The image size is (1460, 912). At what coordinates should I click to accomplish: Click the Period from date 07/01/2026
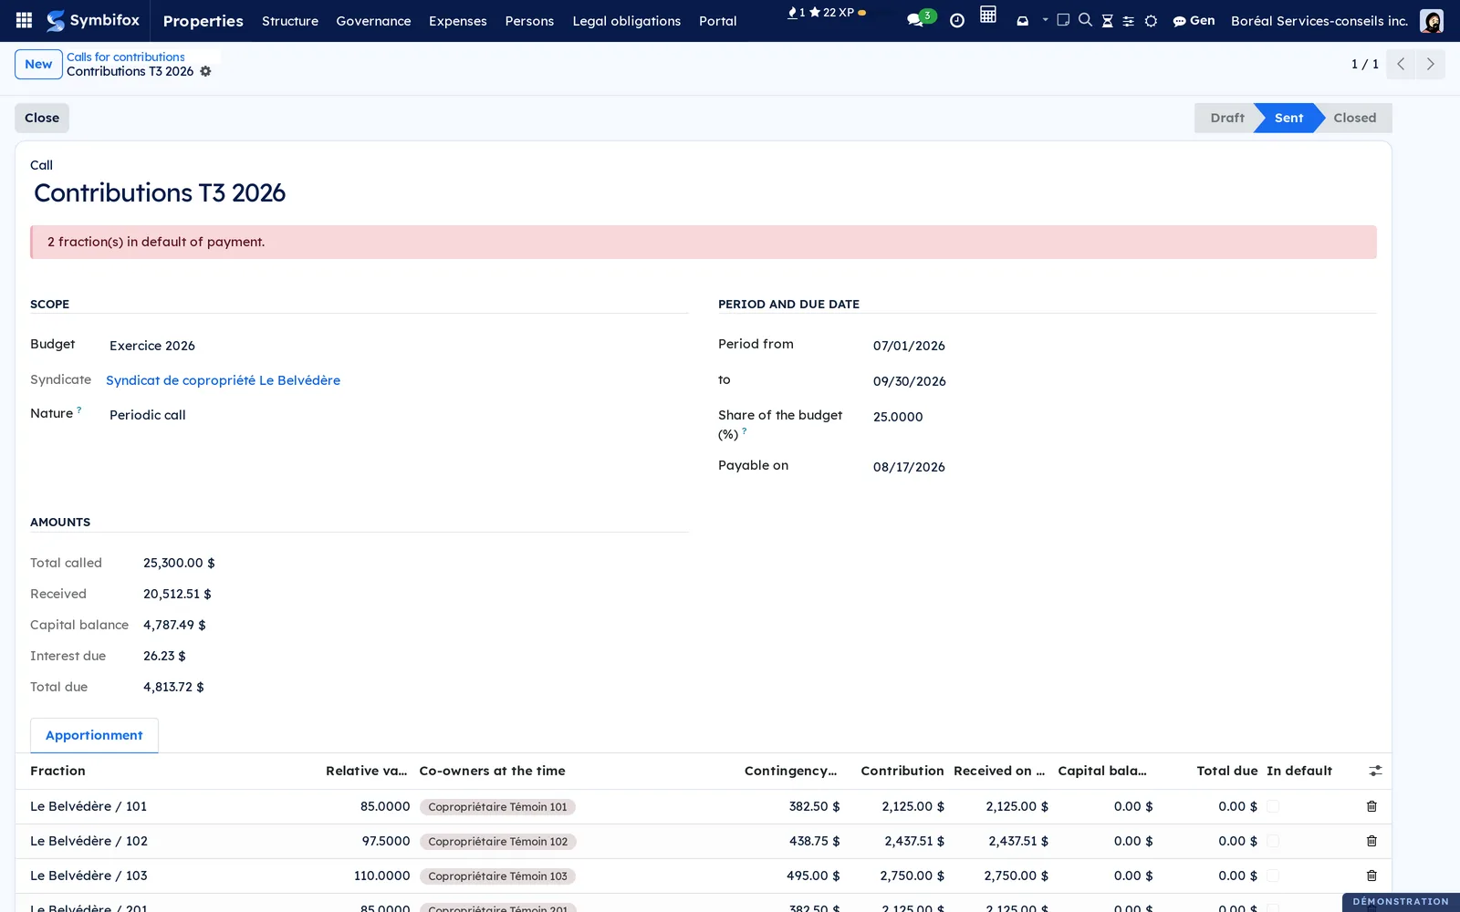909,346
